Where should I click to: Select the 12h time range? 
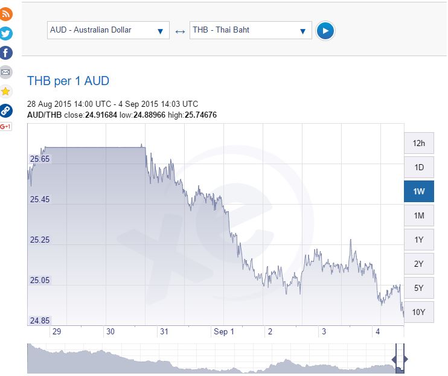[419, 143]
